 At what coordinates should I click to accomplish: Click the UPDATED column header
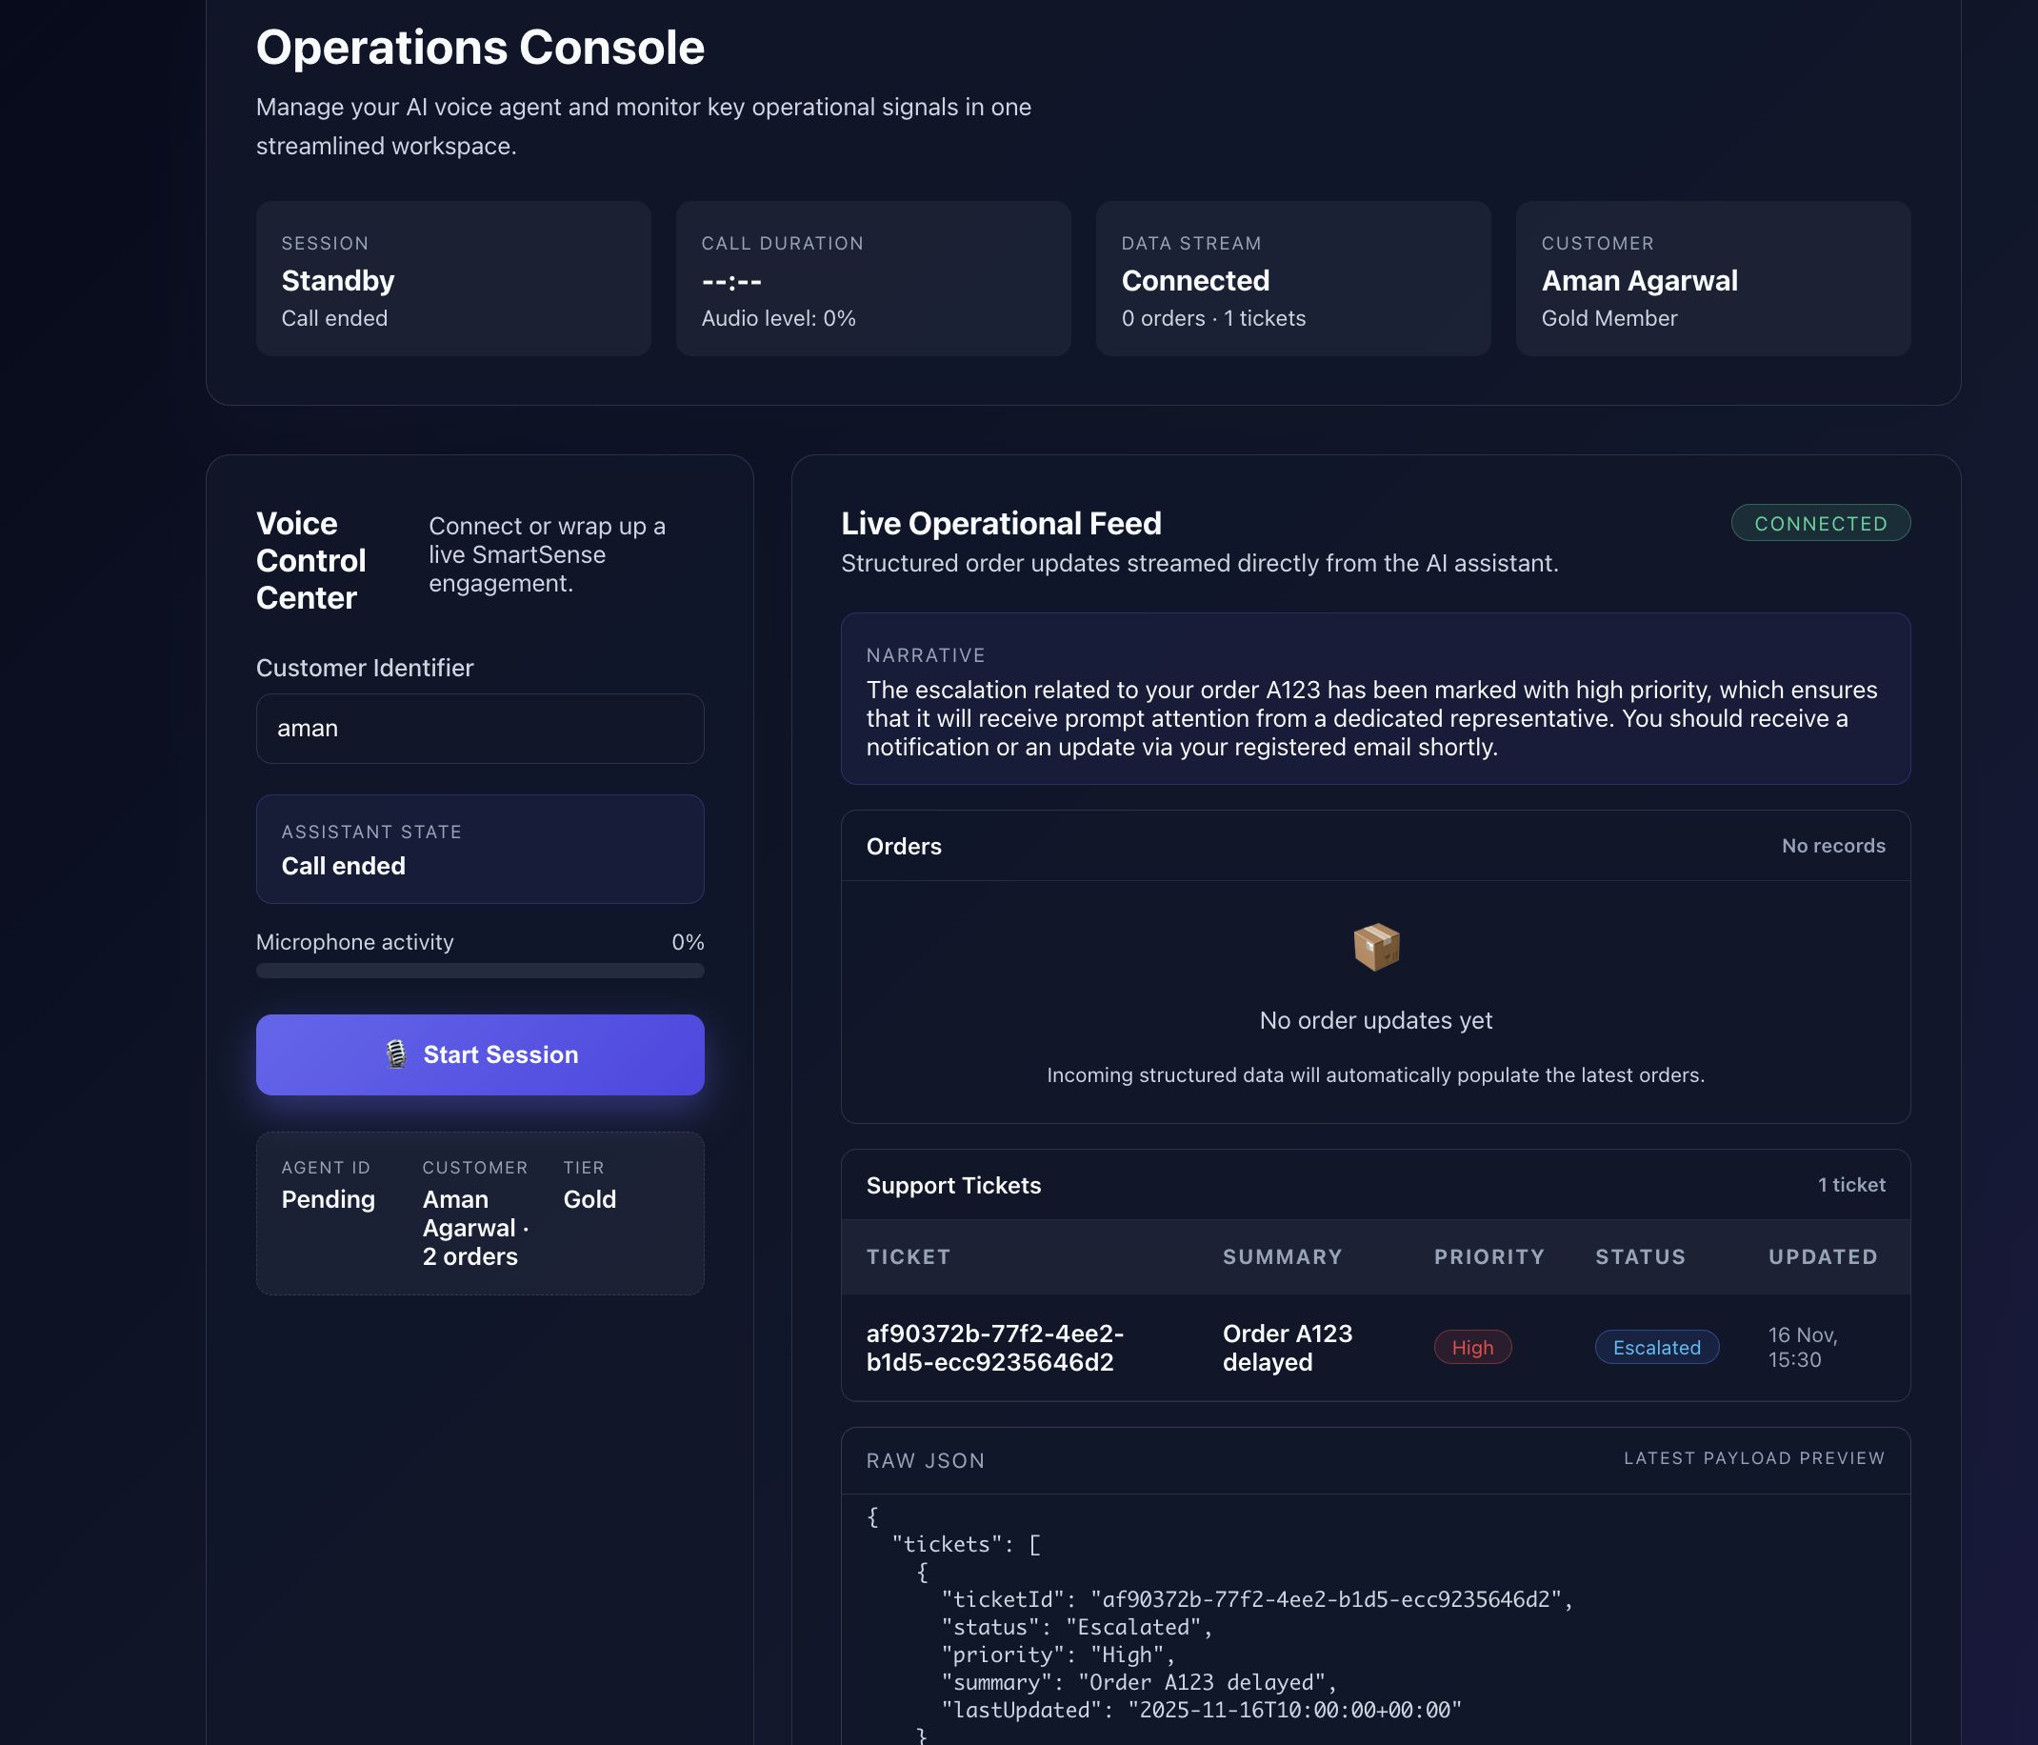tap(1822, 1257)
